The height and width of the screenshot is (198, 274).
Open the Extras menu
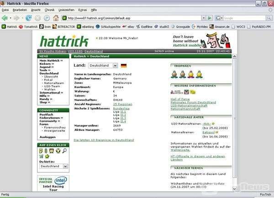point(83,10)
